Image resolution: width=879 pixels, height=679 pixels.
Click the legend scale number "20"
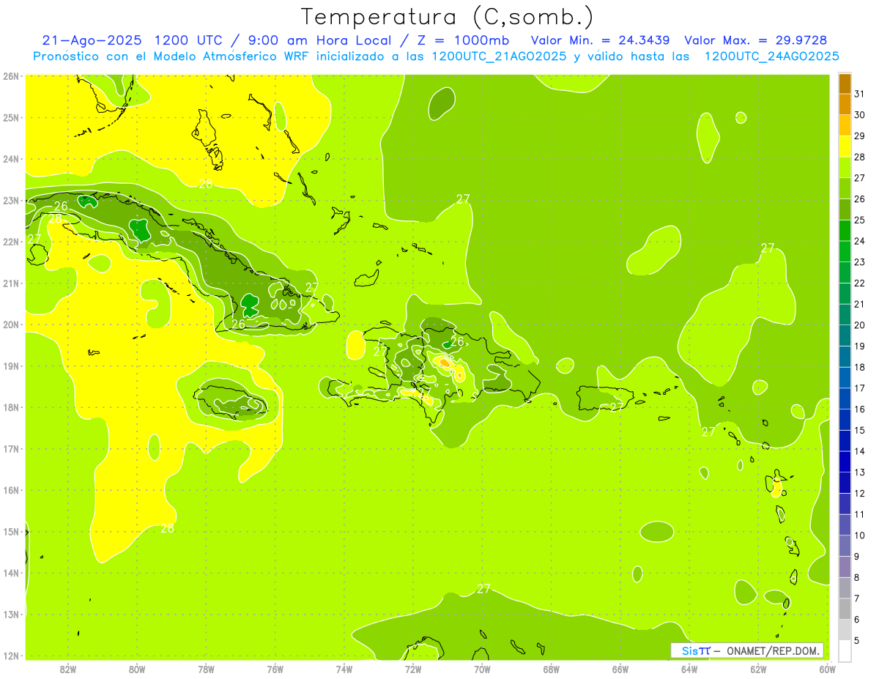859,324
